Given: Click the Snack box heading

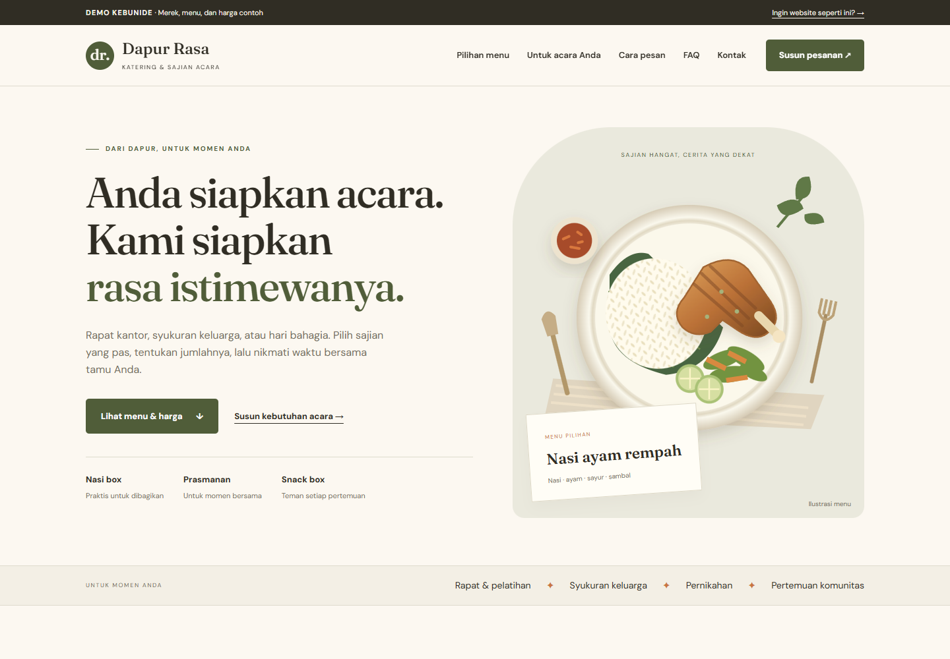Looking at the screenshot, I should 303,479.
